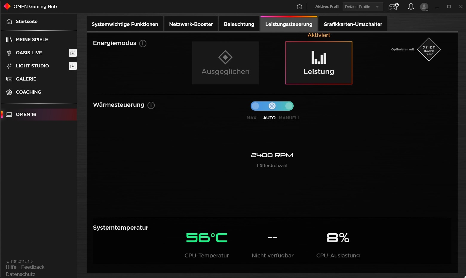Image resolution: width=466 pixels, height=278 pixels.
Task: Click the Galerie icon
Action: [x=9, y=79]
